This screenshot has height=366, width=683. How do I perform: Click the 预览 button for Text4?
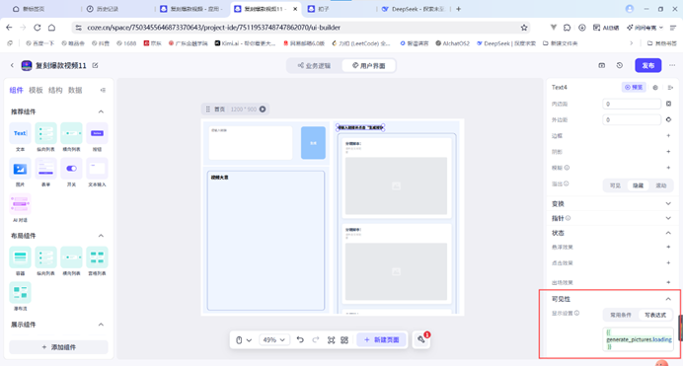point(634,88)
